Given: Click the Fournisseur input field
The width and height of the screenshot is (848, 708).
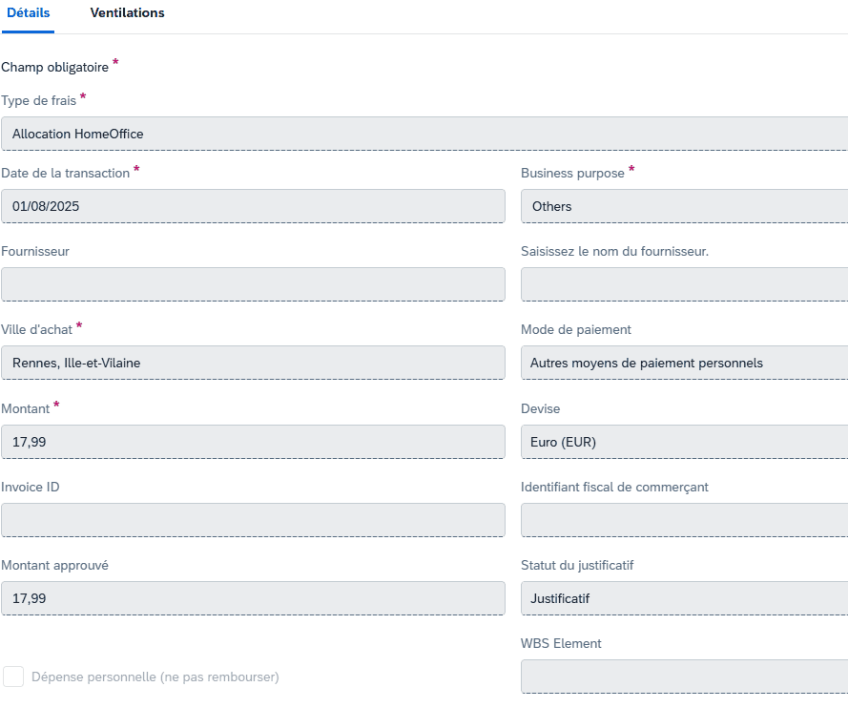Looking at the screenshot, I should tap(253, 284).
